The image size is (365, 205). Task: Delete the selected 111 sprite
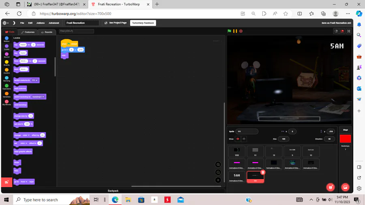(263, 172)
